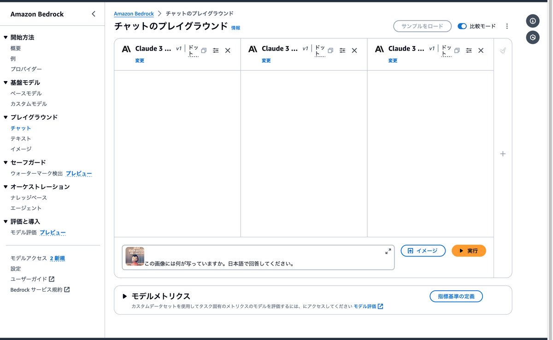Expand the モデルメトリクス section
The width and height of the screenshot is (553, 340).
click(125, 296)
